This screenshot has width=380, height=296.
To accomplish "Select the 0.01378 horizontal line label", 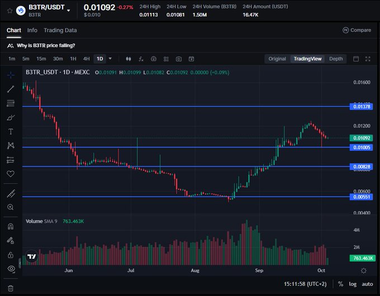I will 362,107.
